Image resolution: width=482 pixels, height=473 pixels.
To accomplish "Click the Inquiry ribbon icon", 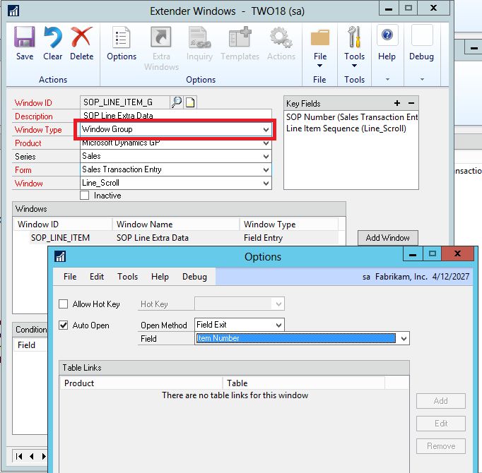I will (x=199, y=37).
